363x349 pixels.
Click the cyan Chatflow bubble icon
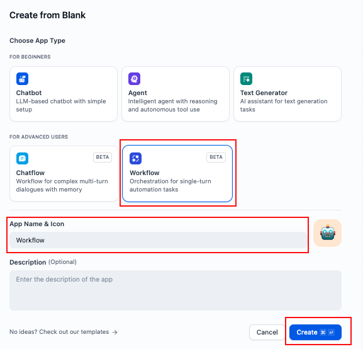pyautogui.click(x=22, y=158)
